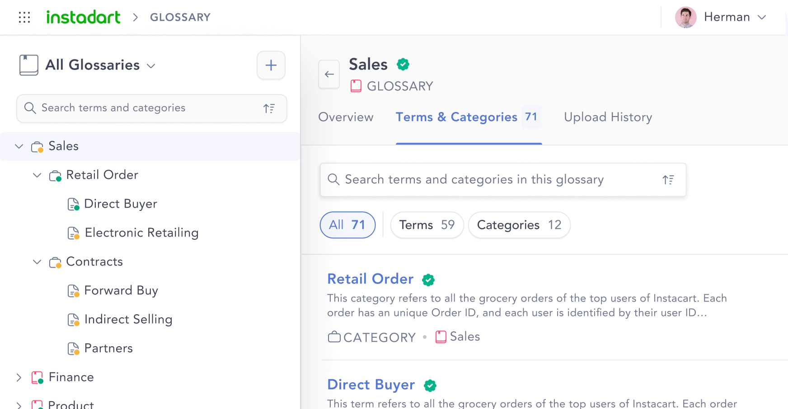This screenshot has width=788, height=409.
Task: Click the Instadart logo
Action: point(84,17)
